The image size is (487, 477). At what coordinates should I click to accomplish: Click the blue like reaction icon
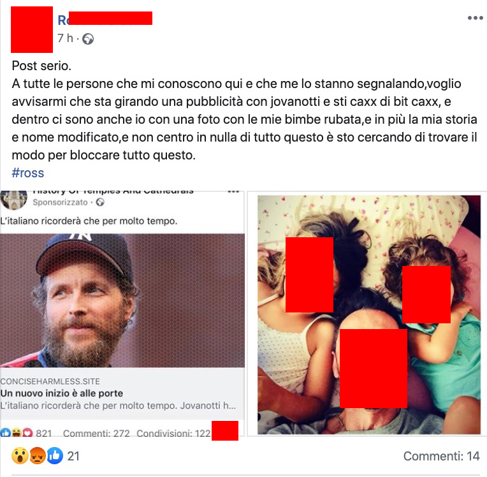(55, 456)
